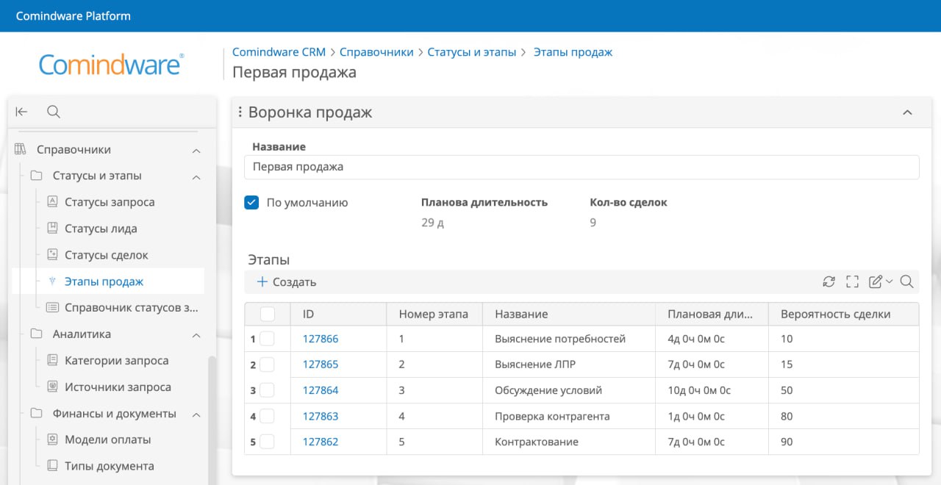941x485 pixels.
Task: Click the Финансы и документы folder icon
Action: click(x=36, y=413)
